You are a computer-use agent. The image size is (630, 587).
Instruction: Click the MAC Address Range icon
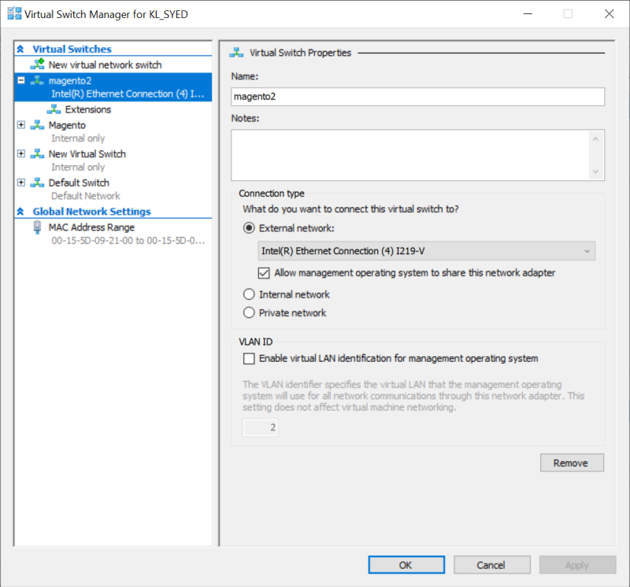tap(37, 227)
